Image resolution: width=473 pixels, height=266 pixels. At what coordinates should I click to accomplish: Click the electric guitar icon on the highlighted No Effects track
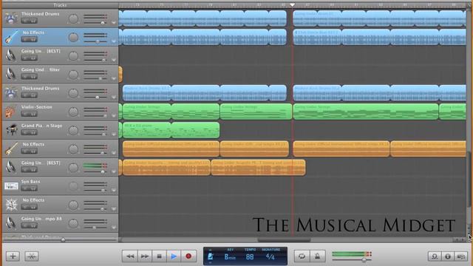click(x=11, y=37)
